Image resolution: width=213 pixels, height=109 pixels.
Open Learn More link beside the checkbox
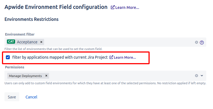(x=125, y=58)
